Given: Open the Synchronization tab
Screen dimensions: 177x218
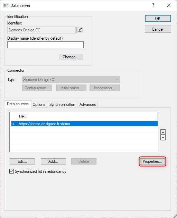Looking at the screenshot, I should [62, 105].
